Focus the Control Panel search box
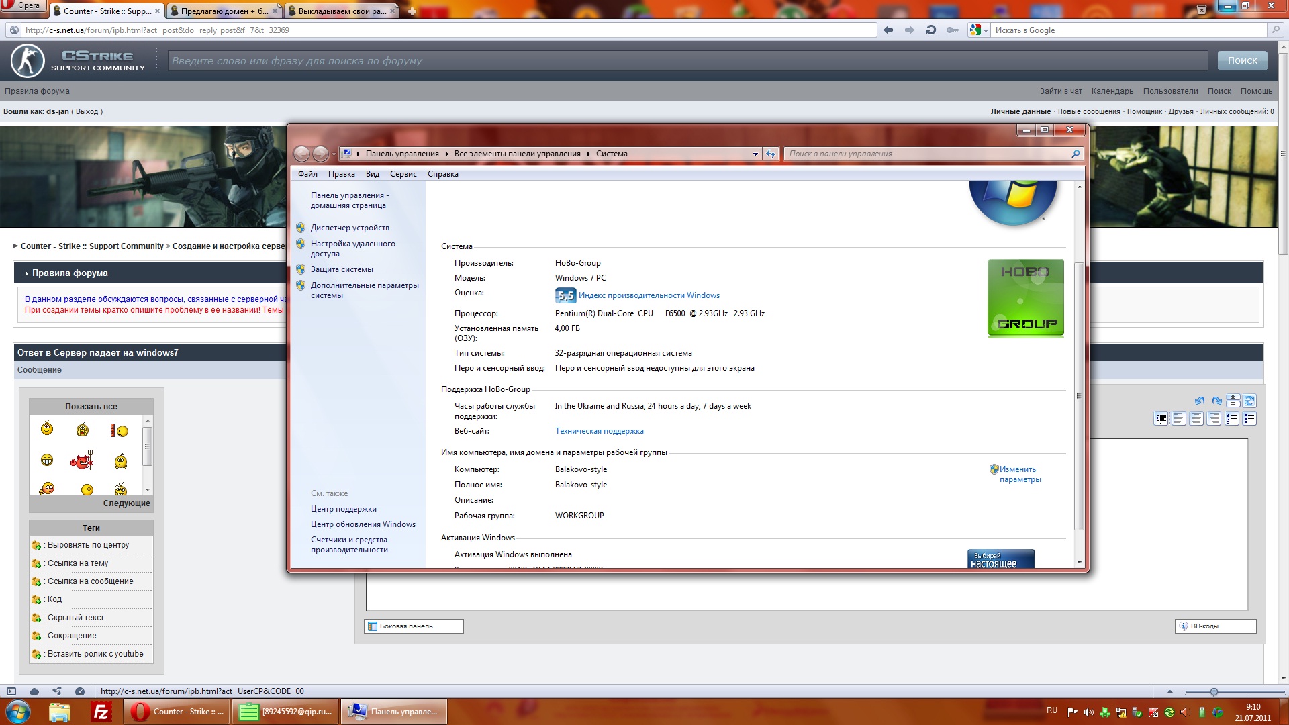The width and height of the screenshot is (1289, 725). click(x=933, y=154)
